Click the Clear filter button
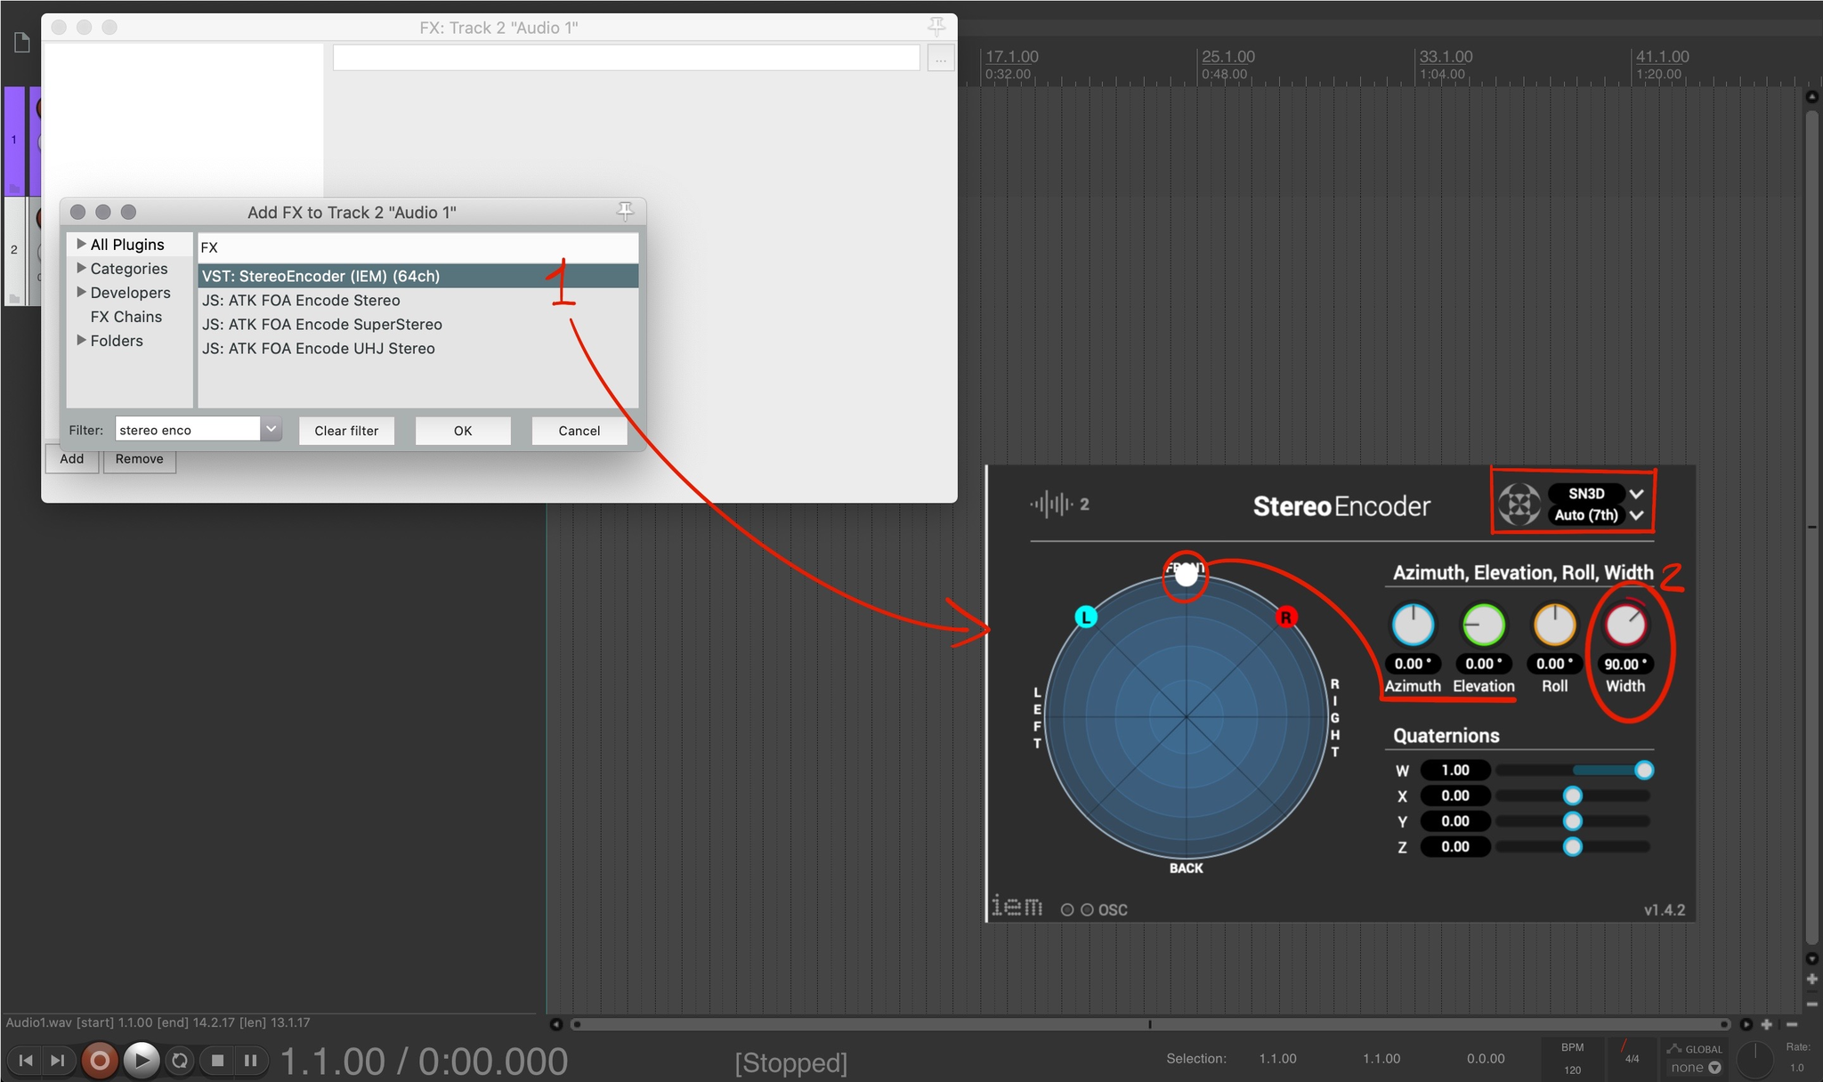1823x1082 pixels. click(346, 431)
